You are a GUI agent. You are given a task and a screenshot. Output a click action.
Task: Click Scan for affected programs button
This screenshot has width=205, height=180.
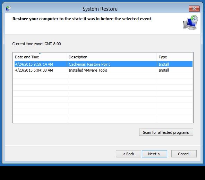coord(166,132)
